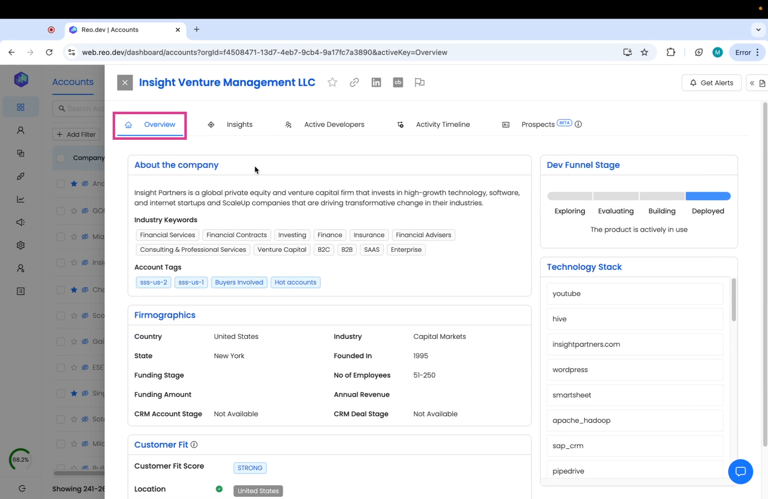Copy the account link via chain icon

coord(354,82)
